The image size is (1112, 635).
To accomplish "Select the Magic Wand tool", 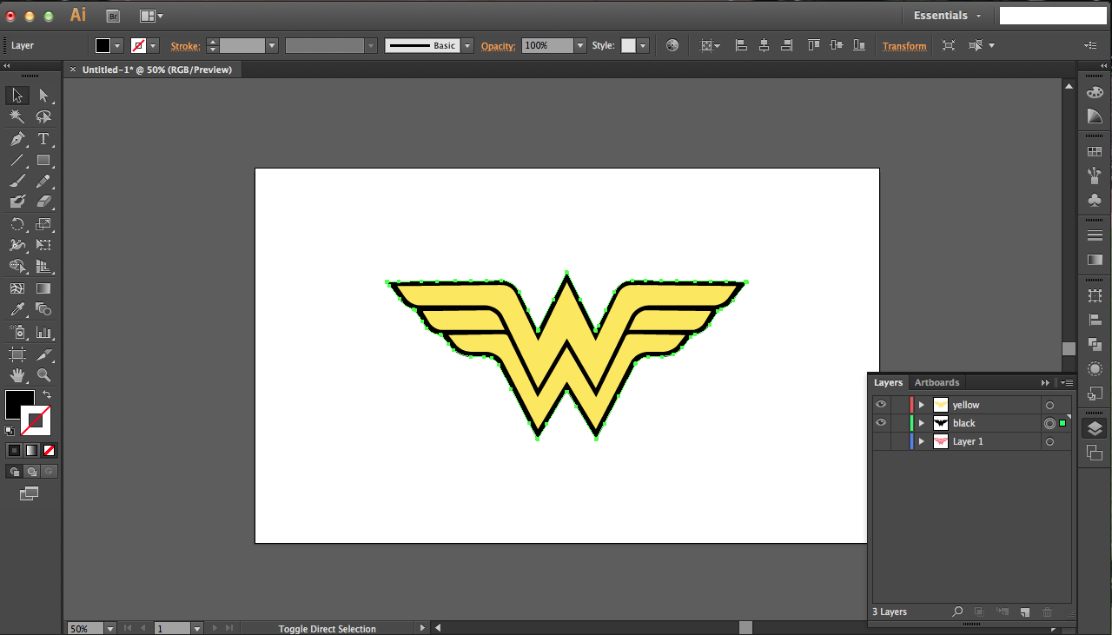I will coord(17,116).
